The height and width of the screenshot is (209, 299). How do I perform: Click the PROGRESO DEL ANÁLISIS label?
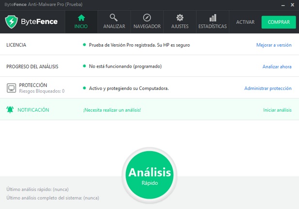[33, 67]
